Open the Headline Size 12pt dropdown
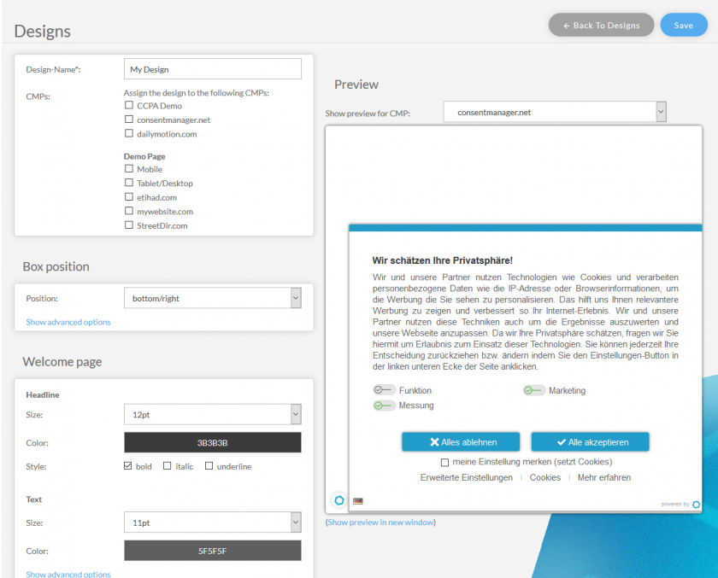Image resolution: width=718 pixels, height=578 pixels. click(x=213, y=414)
